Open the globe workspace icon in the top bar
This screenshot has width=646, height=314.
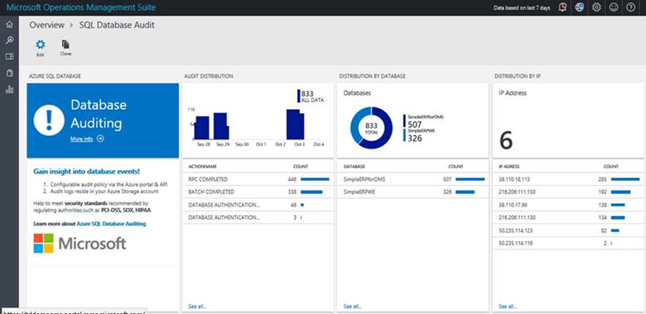[579, 7]
